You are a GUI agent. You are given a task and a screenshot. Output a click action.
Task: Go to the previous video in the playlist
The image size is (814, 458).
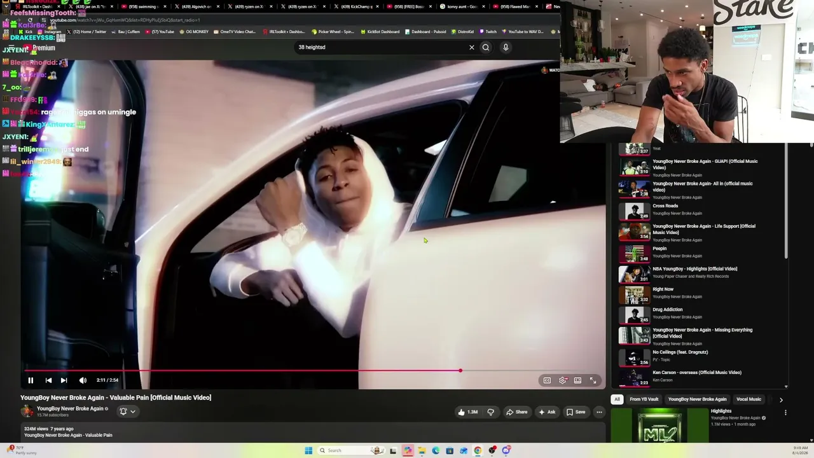(x=48, y=380)
